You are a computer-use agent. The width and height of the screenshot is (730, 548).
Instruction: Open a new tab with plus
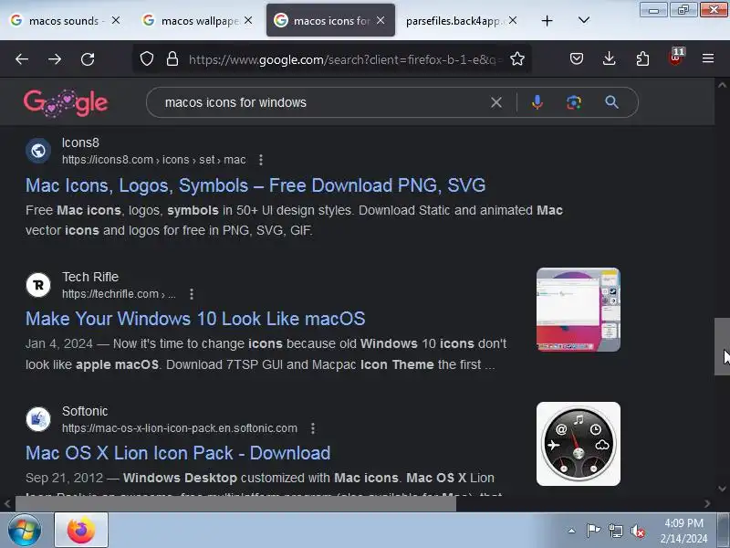coord(547,20)
